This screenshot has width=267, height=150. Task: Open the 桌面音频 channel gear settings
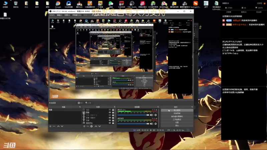pyautogui.click(x=156, y=124)
